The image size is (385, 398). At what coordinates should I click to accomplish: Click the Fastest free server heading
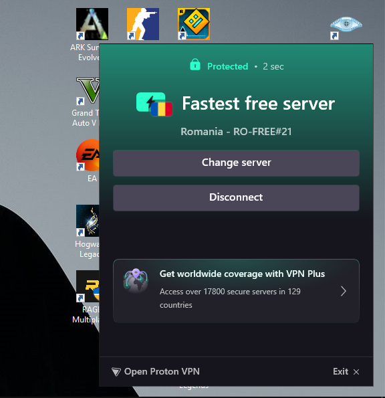coord(259,104)
